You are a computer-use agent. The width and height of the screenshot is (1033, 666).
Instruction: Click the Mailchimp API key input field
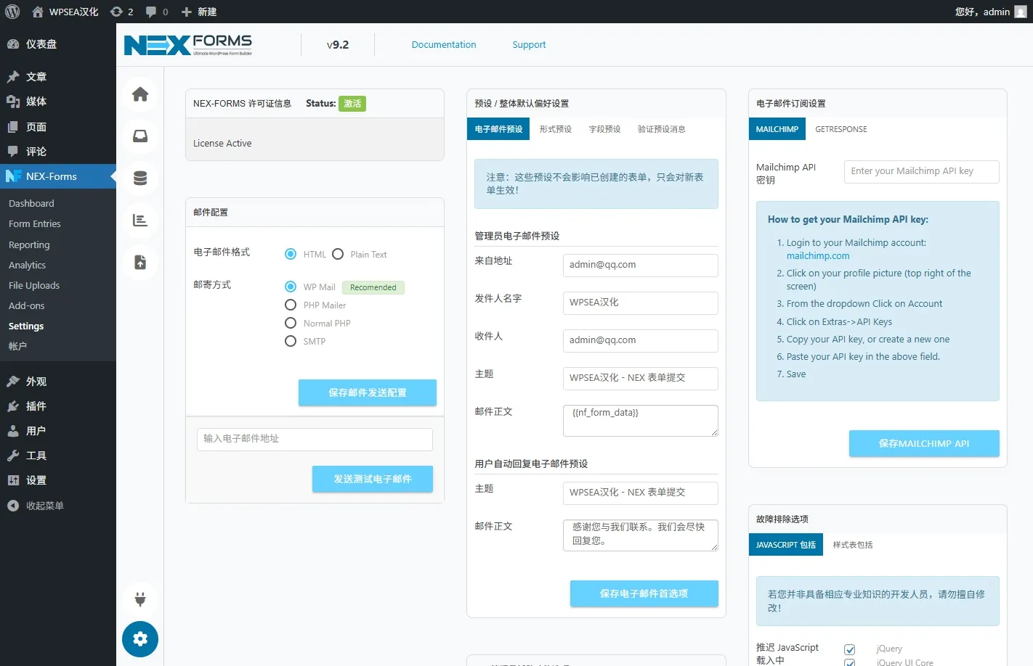click(921, 171)
